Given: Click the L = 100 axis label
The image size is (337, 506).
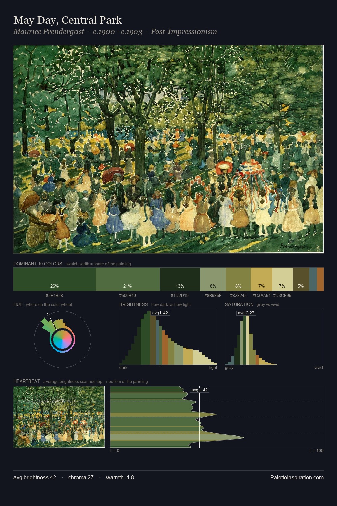Looking at the screenshot, I should click(316, 451).
